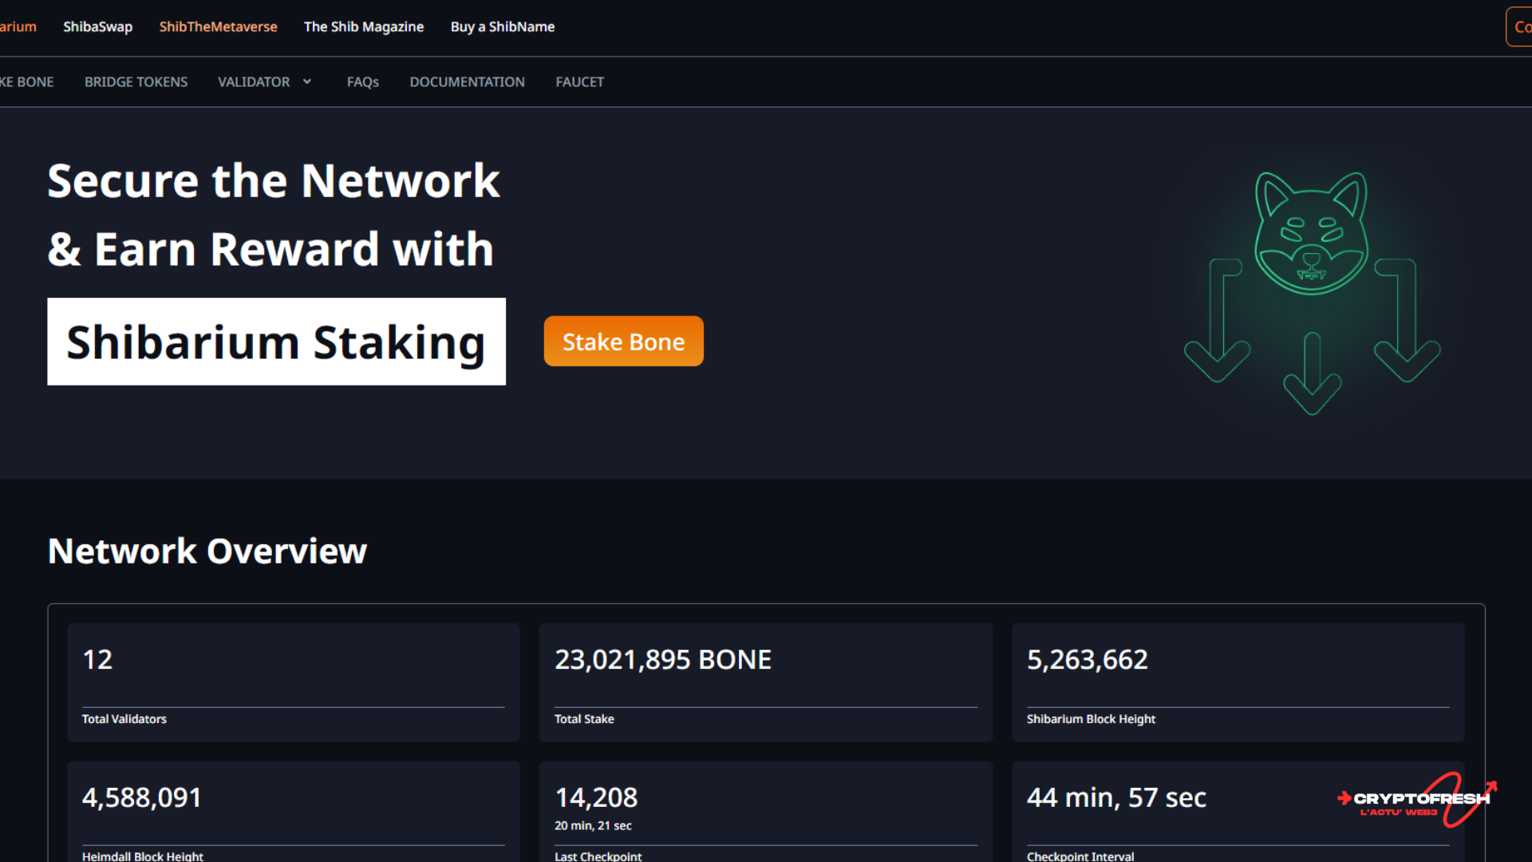This screenshot has width=1532, height=862.
Task: Click the Total Stake BONE card
Action: click(x=765, y=682)
